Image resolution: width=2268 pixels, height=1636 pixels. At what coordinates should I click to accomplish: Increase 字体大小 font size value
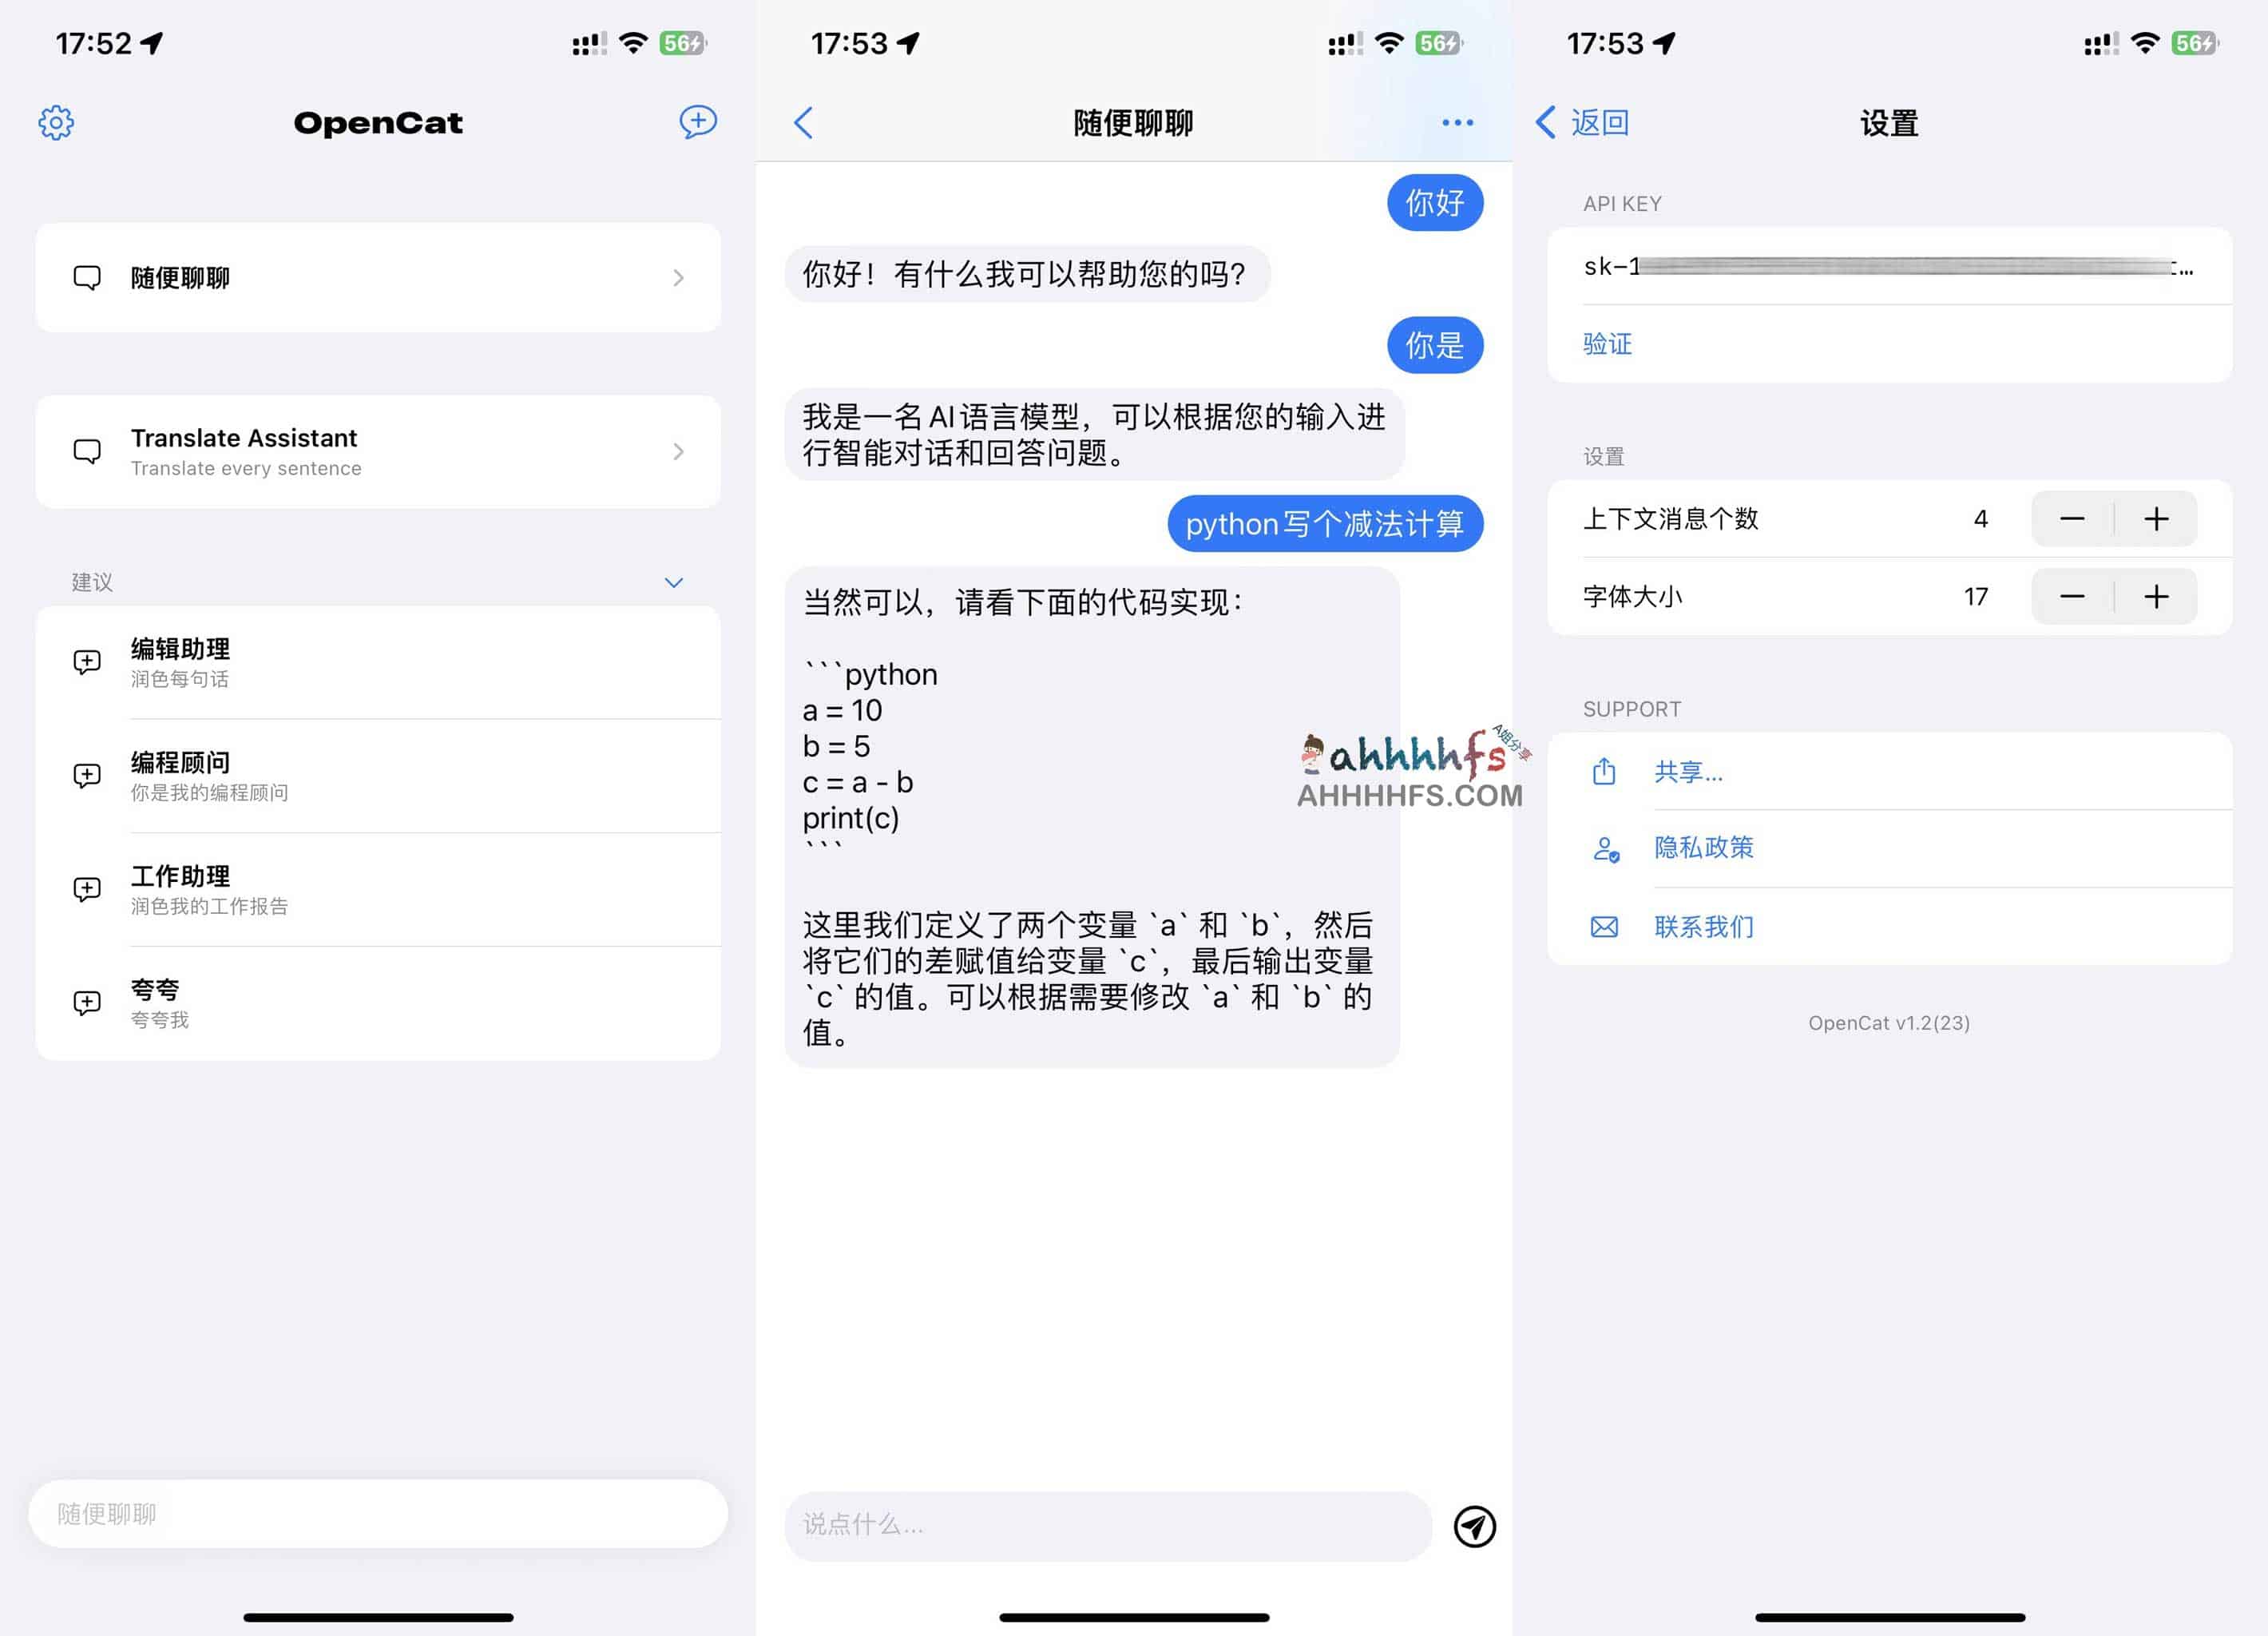click(x=2157, y=595)
